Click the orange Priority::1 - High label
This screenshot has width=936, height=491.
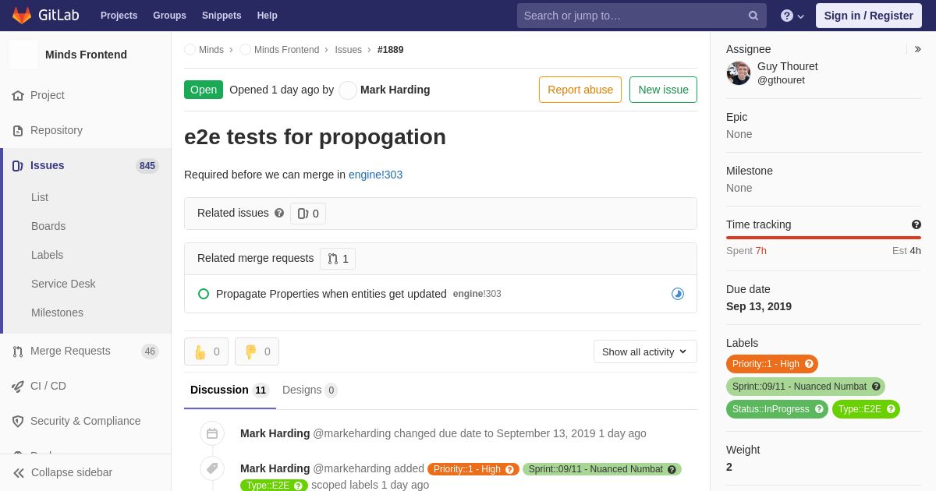click(772, 364)
